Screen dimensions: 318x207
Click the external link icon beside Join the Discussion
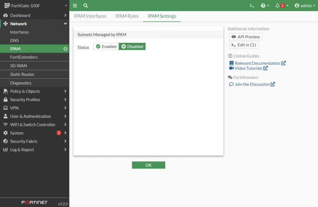click(x=273, y=84)
